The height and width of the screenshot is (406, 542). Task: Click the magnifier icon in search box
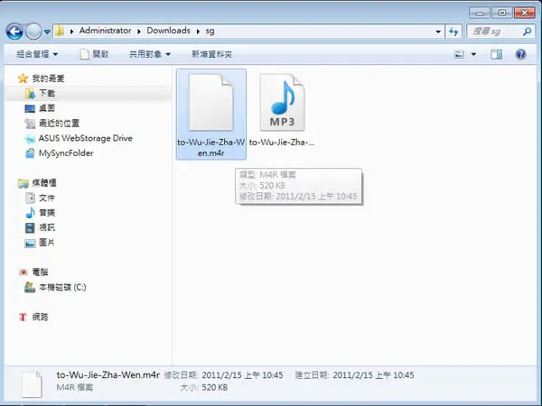(x=527, y=32)
